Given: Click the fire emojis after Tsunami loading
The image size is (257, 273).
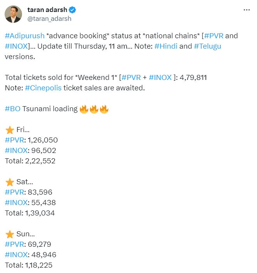Looking at the screenshot, I should coord(94,109).
